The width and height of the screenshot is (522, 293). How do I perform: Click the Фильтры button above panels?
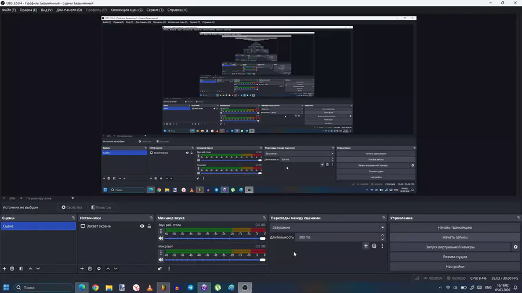[101, 207]
